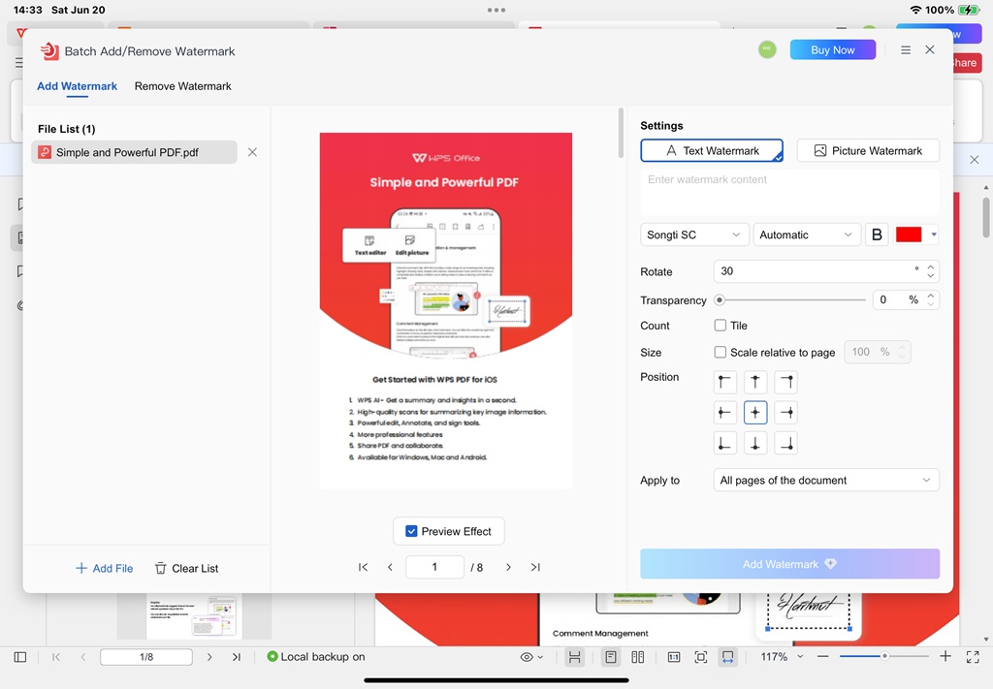
Task: Click Local backup on status
Action: [x=316, y=657]
